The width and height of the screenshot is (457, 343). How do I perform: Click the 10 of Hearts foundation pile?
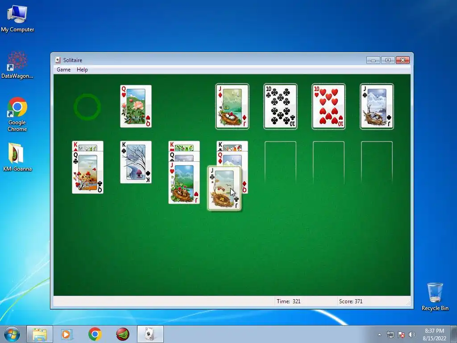click(328, 106)
